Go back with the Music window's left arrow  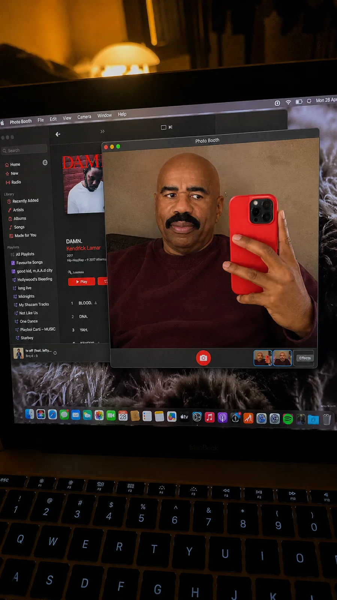coord(58,134)
